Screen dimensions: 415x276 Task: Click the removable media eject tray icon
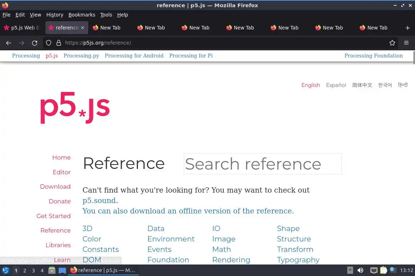click(350, 270)
